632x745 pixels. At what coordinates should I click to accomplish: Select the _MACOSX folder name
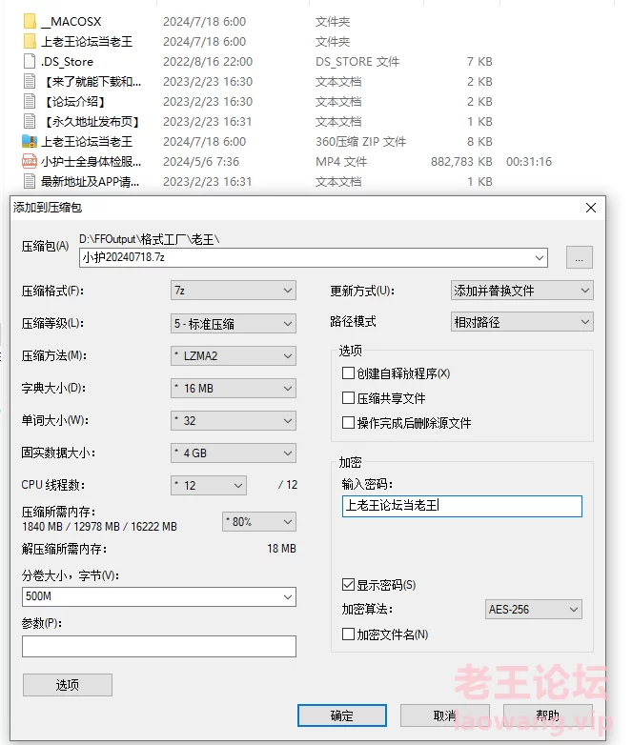coord(71,21)
